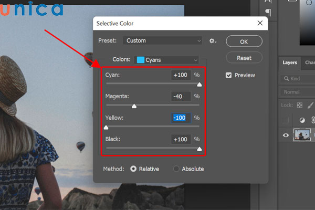Click the Reset button
Screen dimensions: 315x210
(244, 58)
